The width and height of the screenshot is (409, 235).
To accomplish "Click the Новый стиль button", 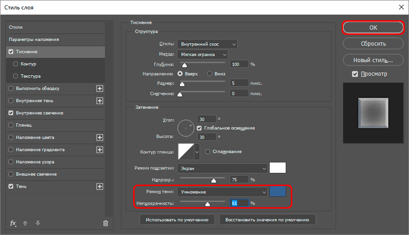I will tap(373, 60).
